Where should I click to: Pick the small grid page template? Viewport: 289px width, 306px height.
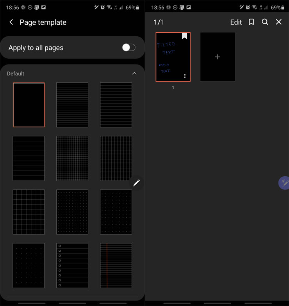[x=72, y=158]
